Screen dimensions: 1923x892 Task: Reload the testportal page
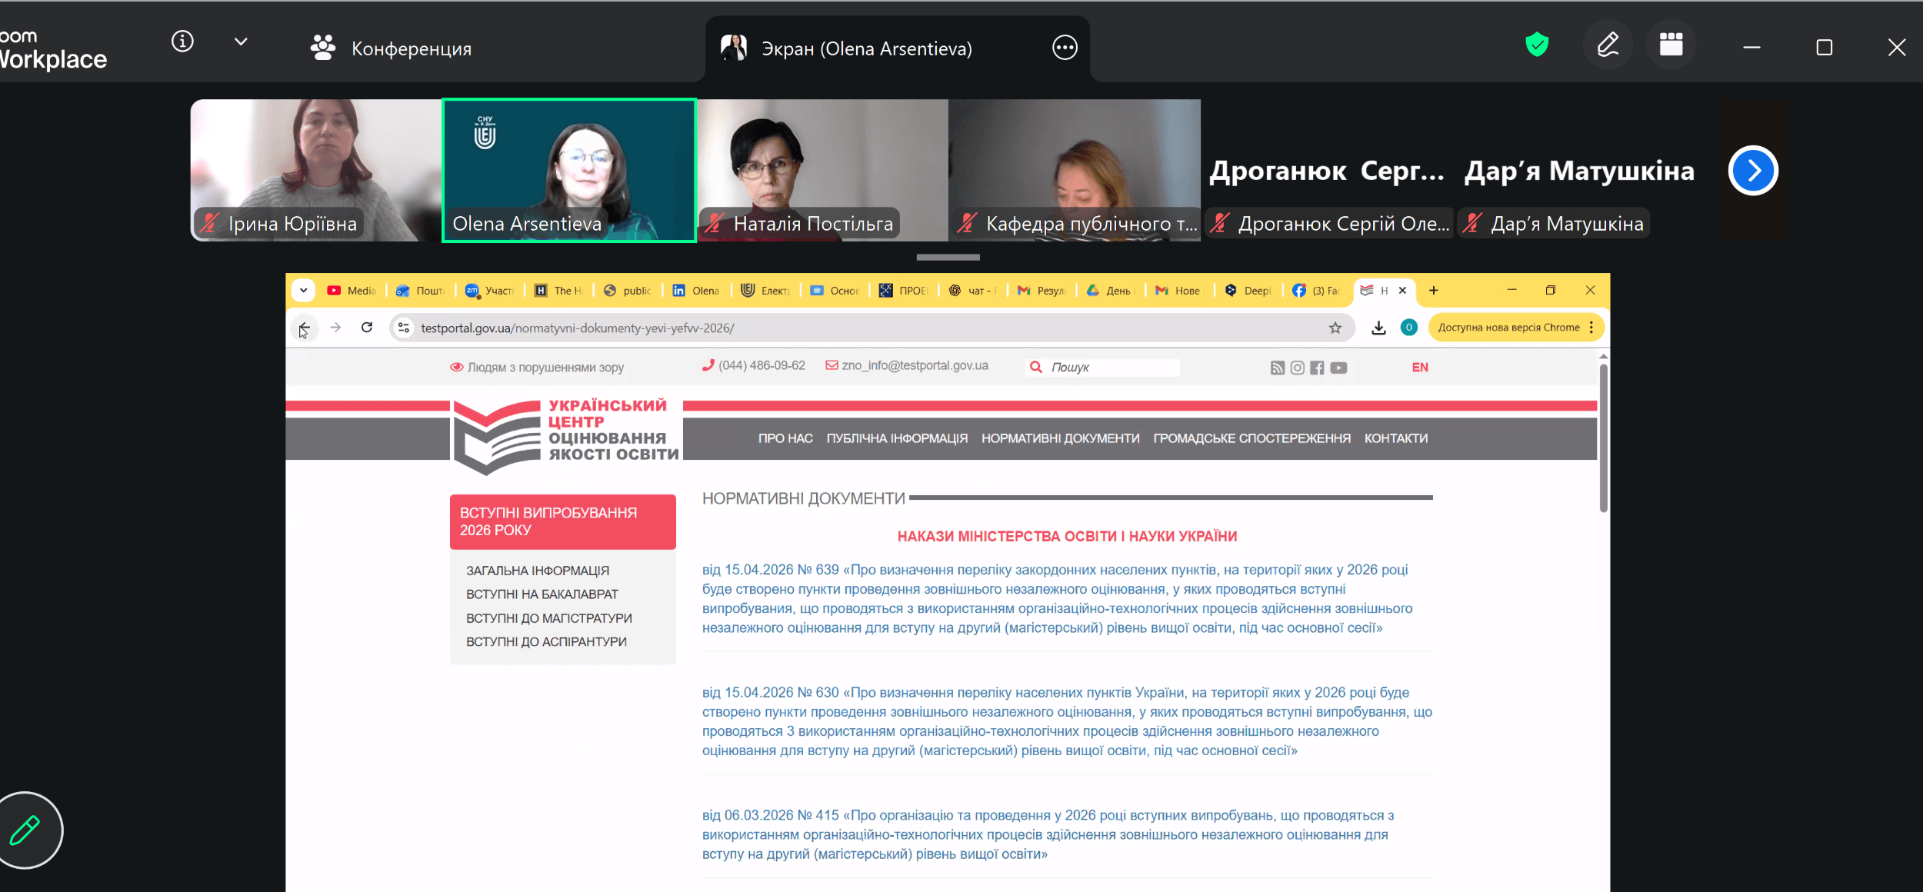click(367, 328)
